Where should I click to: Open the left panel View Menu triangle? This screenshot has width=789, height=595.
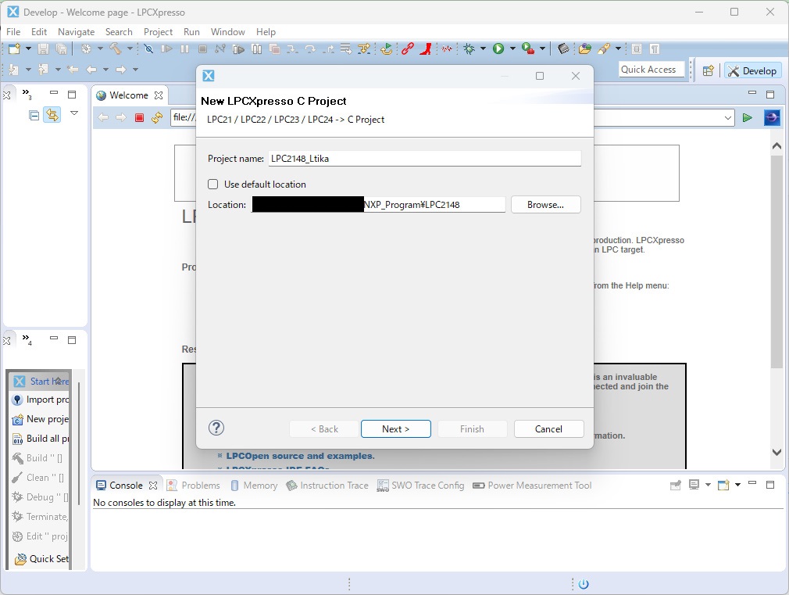[74, 114]
